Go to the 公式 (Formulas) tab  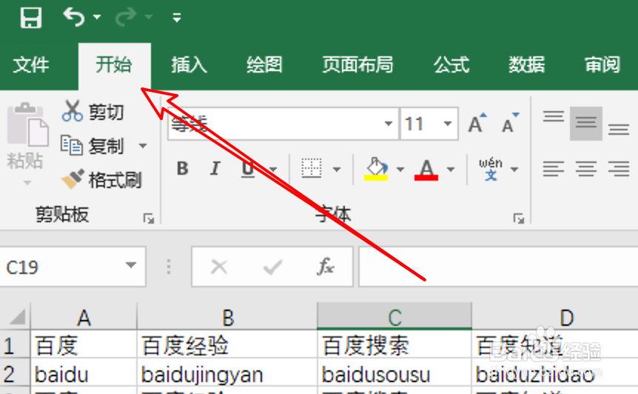point(451,64)
